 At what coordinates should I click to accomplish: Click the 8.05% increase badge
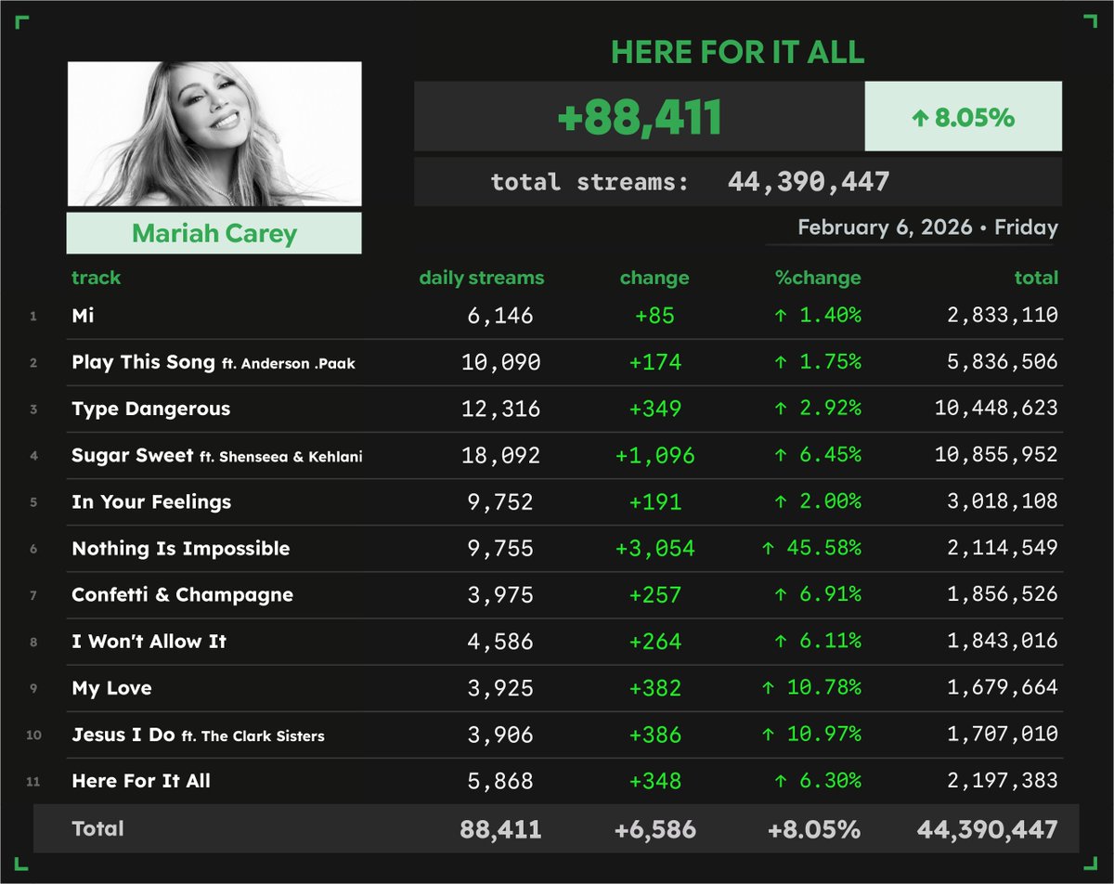coord(964,117)
